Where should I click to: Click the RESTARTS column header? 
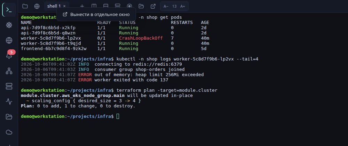click(182, 23)
